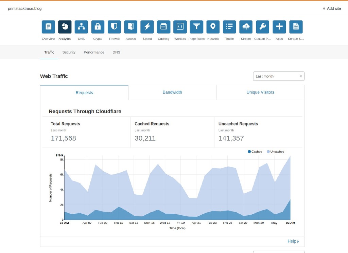Open the Last month time range dropdown
This screenshot has width=348, height=253.
point(279,76)
